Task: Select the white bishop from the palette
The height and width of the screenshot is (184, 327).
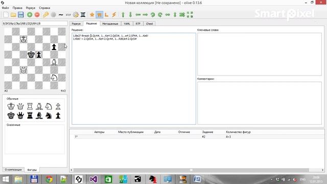Action: tap(39, 106)
